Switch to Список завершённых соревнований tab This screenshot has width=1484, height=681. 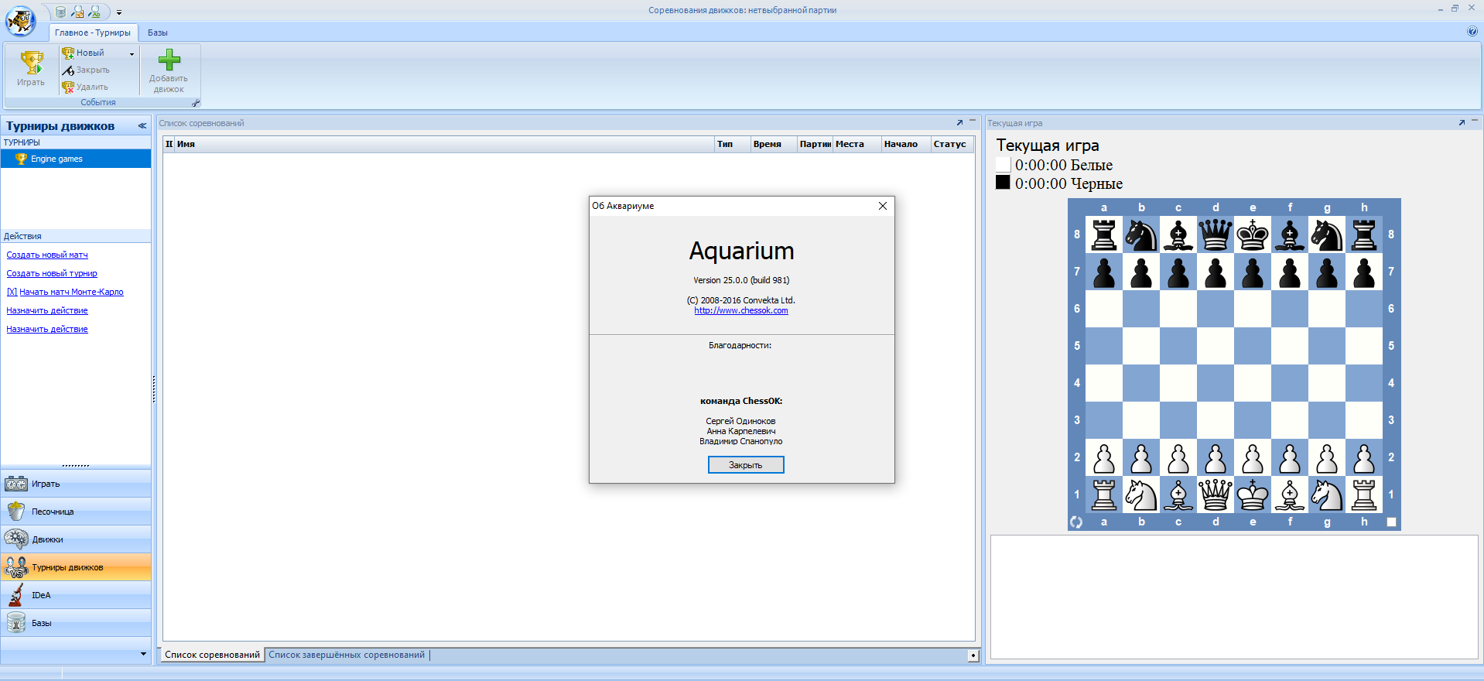click(x=347, y=655)
